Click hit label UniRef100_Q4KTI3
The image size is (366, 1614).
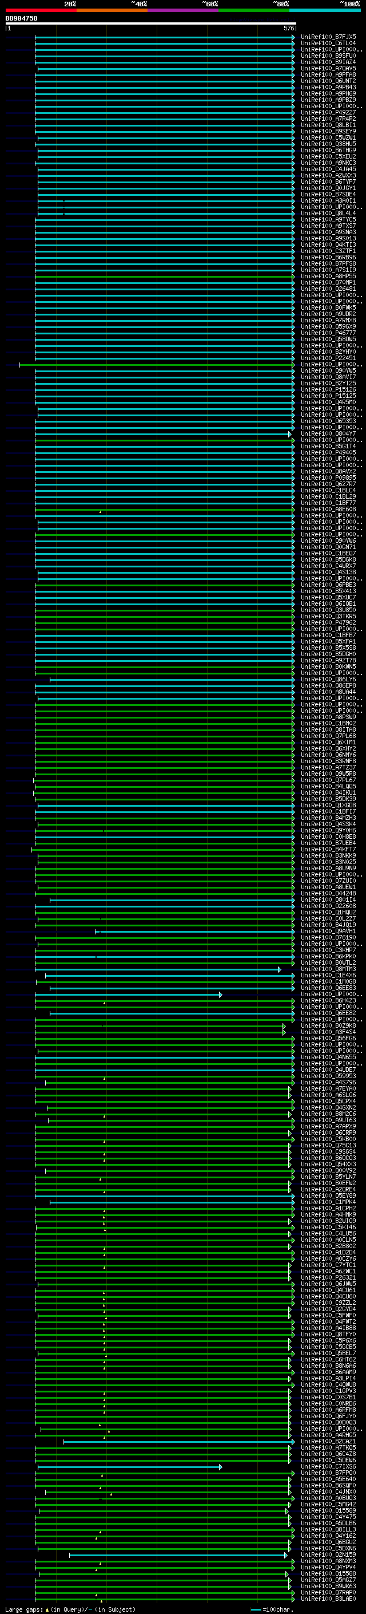coord(328,244)
